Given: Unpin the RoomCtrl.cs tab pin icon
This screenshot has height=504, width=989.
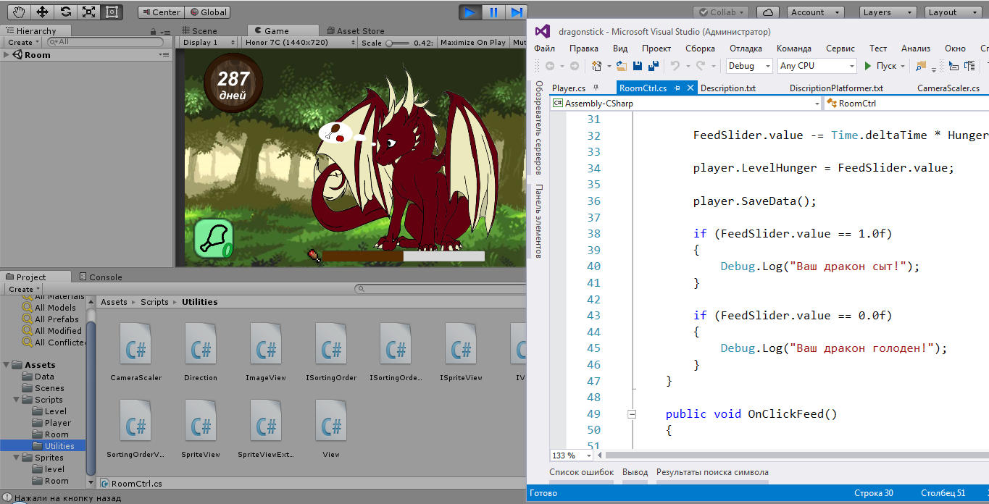Looking at the screenshot, I should coord(677,88).
